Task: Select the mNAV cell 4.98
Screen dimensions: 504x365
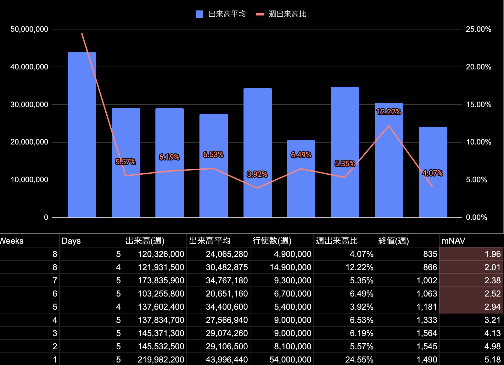Action: (471, 346)
